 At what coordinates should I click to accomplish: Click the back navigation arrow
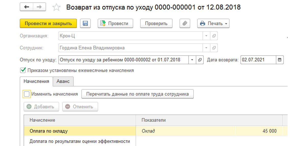click(26, 7)
